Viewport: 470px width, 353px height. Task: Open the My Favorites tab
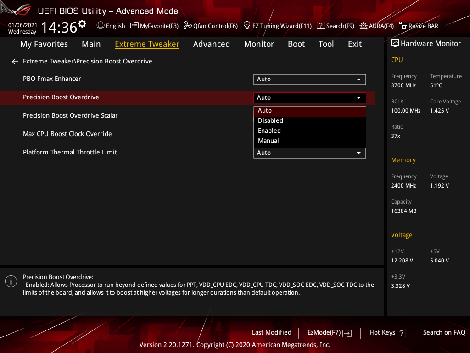[x=44, y=44]
